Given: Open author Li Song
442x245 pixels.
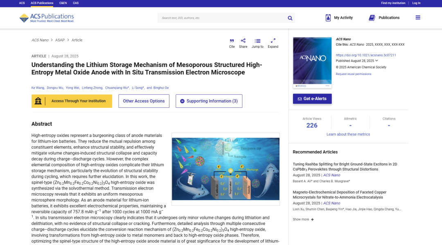Looking at the screenshot, I should 137,88.
